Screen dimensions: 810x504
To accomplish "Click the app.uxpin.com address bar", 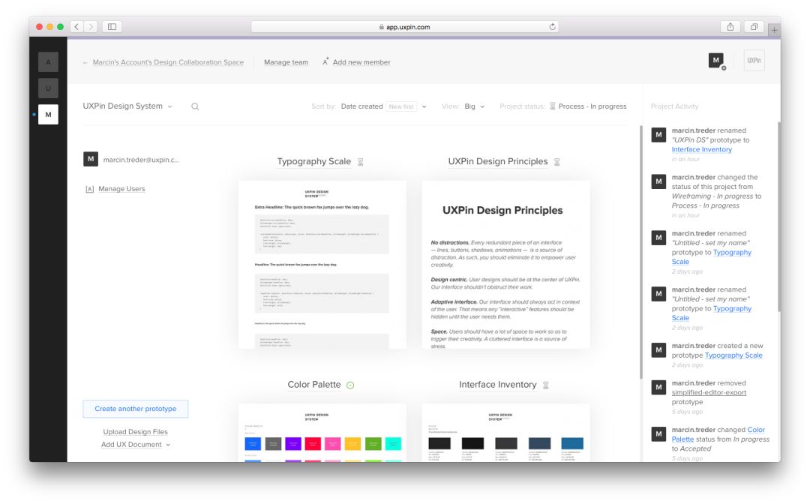I will click(404, 27).
